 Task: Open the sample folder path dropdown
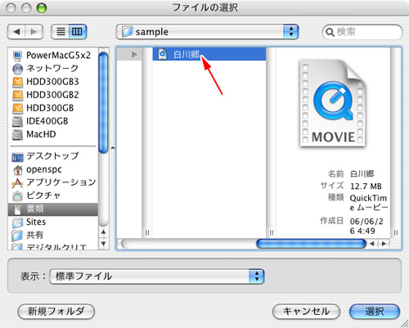point(207,32)
